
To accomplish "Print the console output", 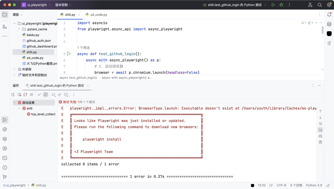I will [320, 136].
